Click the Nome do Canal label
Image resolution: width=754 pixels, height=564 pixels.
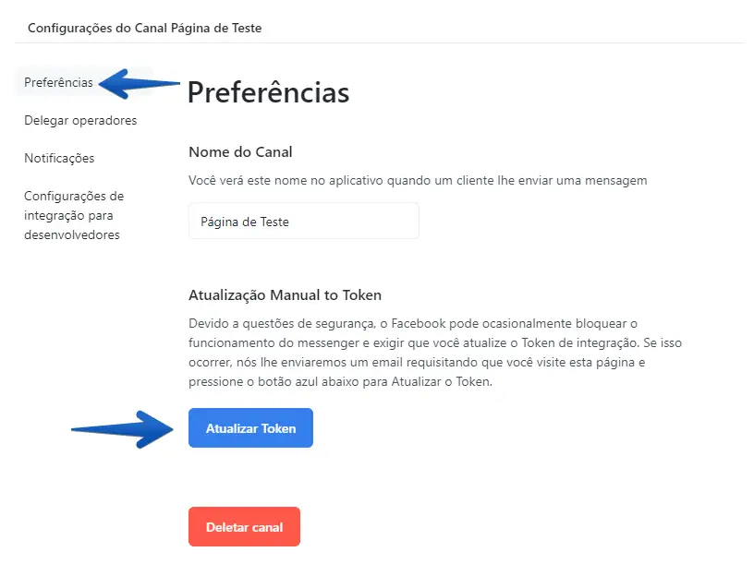(x=247, y=151)
